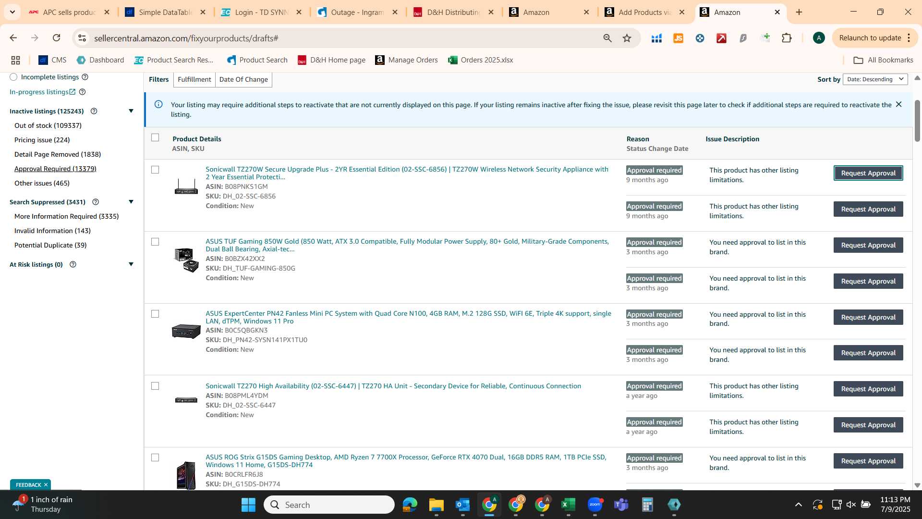922x519 pixels.
Task: Open the In-progress listings link
Action: pos(42,92)
